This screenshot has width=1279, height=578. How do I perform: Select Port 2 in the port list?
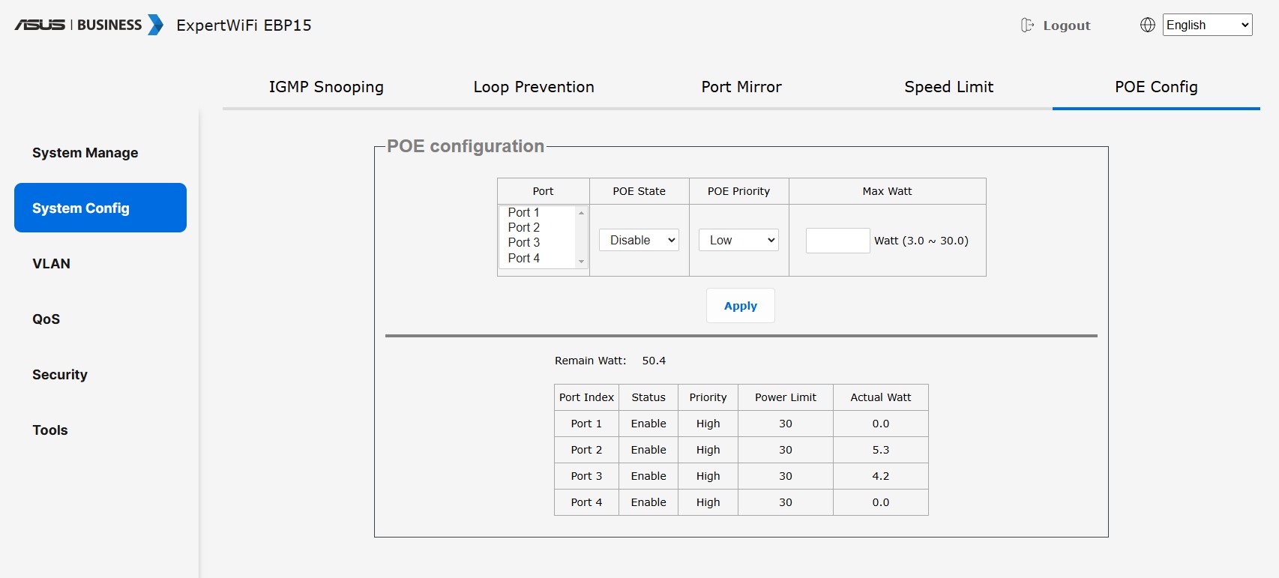pyautogui.click(x=524, y=227)
